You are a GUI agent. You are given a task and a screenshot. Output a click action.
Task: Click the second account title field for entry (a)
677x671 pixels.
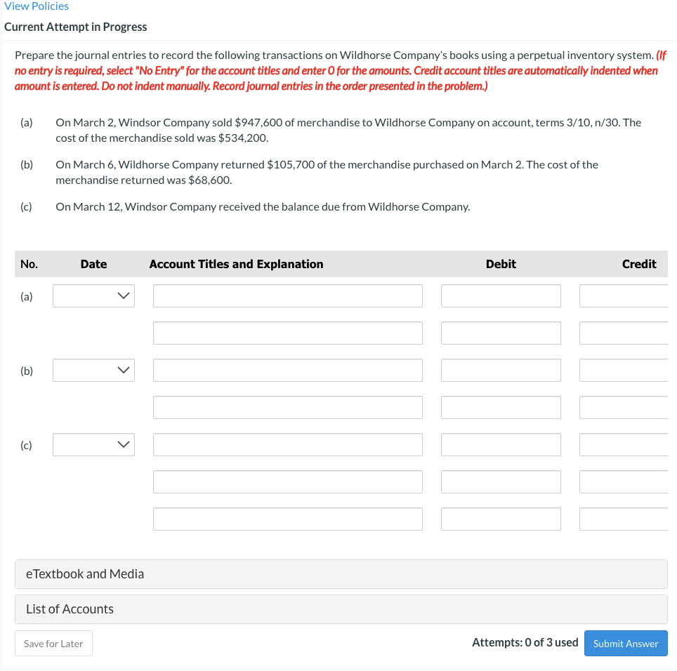287,333
